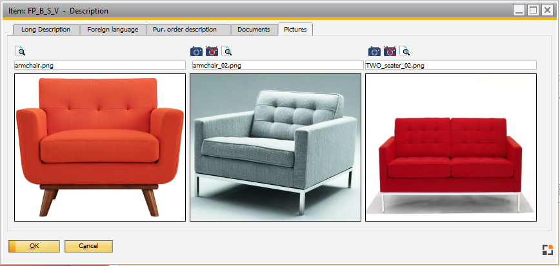The width and height of the screenshot is (560, 266).
Task: Switch to the Long Description tab
Action: (x=46, y=30)
